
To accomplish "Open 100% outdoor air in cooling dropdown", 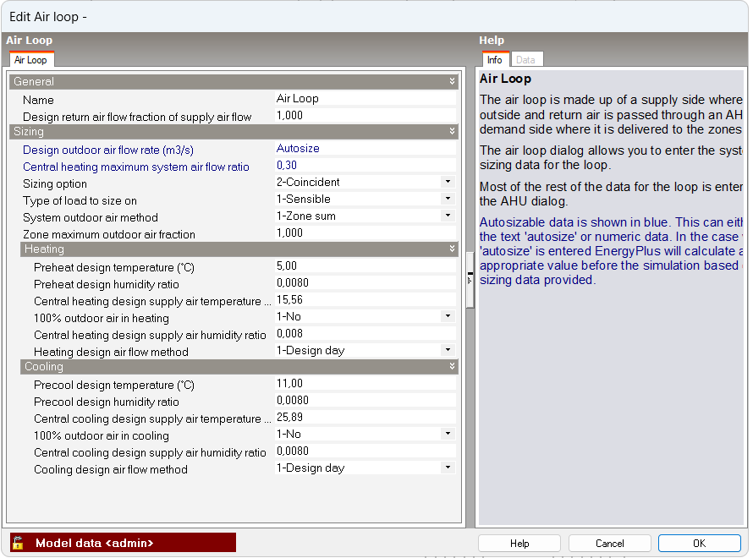I will click(x=448, y=435).
